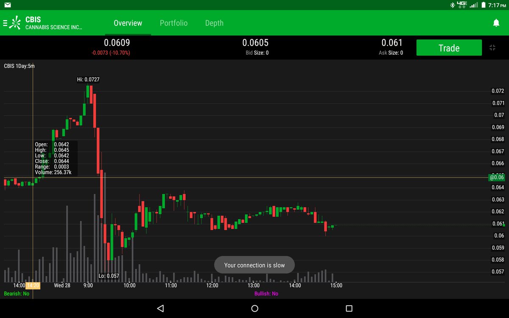Viewport: 509px width, 318px height.
Task: Tap the ask price 0.061
Action: 392,42
